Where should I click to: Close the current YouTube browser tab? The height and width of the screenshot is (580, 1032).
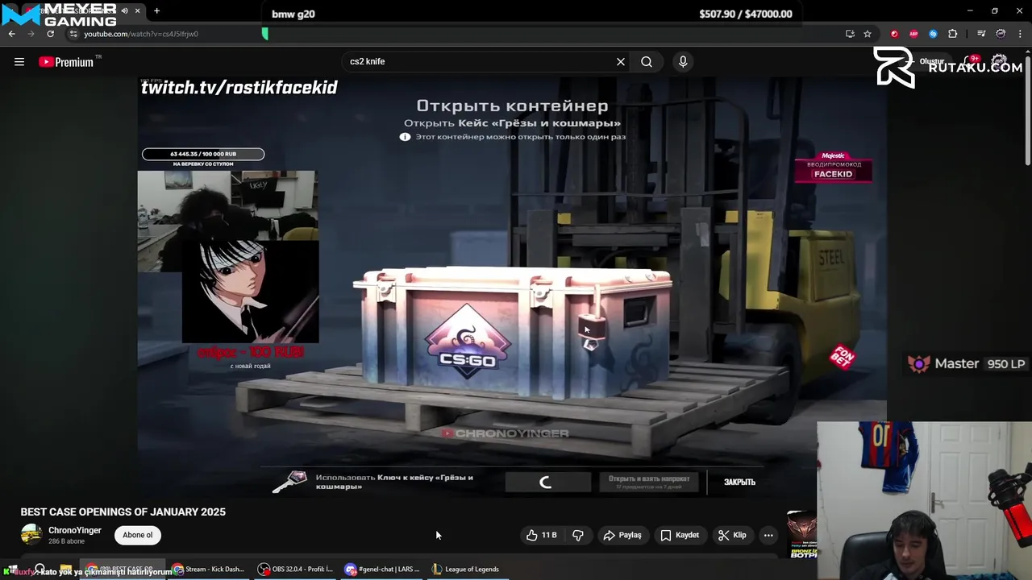click(138, 11)
